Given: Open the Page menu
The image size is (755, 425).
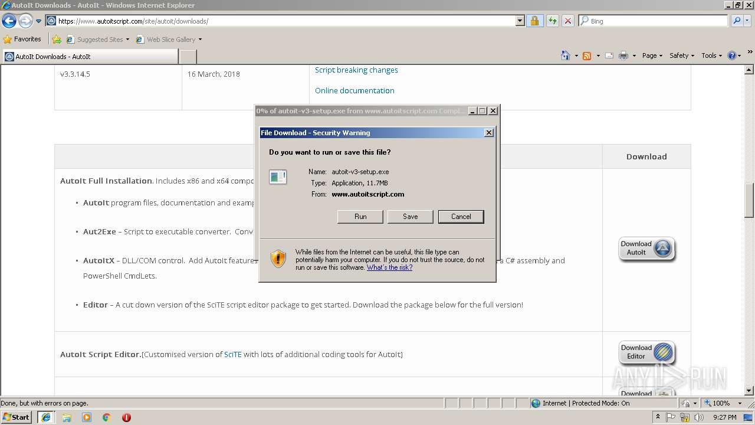Looking at the screenshot, I should 652,55.
